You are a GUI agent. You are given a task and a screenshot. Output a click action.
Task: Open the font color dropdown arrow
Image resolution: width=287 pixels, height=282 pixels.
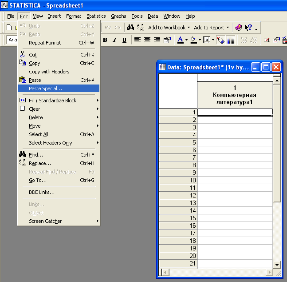(x=186, y=40)
